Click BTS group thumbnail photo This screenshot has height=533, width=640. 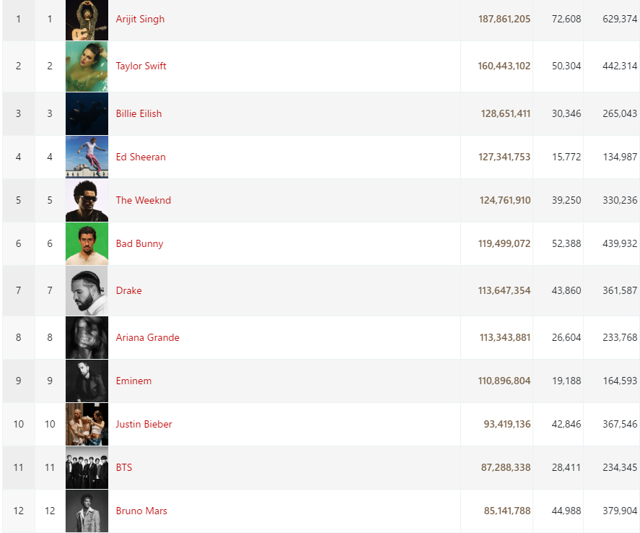coord(87,468)
